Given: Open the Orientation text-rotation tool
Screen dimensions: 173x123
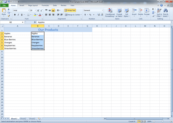Looking at the screenshot, I should tap(58, 10).
